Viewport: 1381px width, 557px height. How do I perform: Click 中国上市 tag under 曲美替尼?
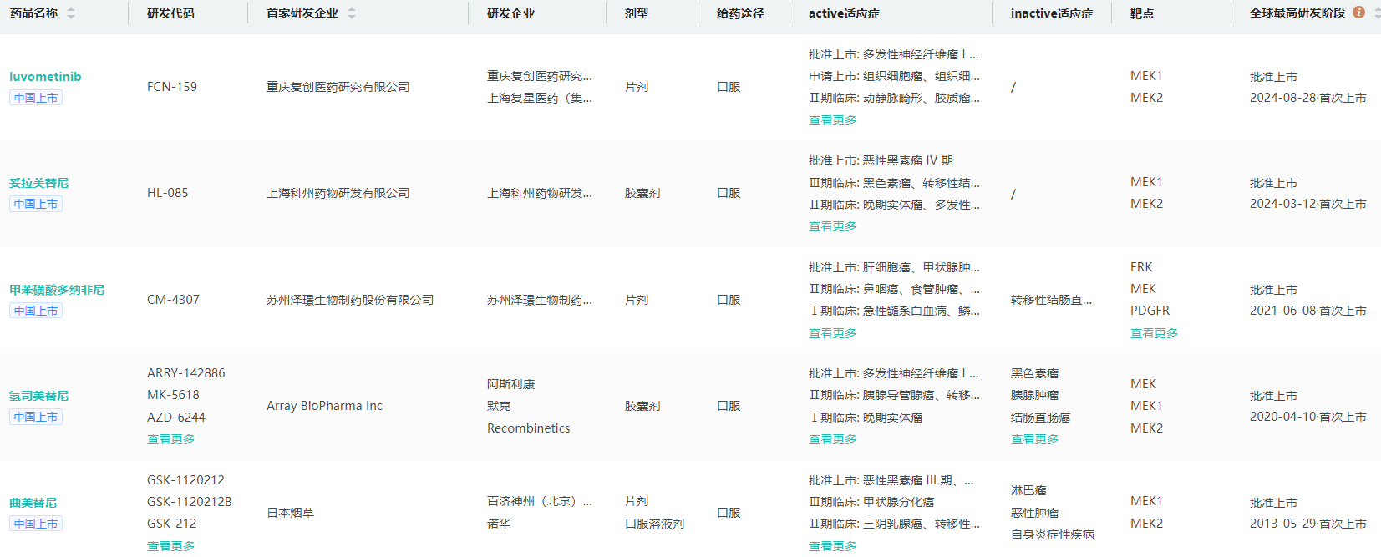(x=36, y=524)
